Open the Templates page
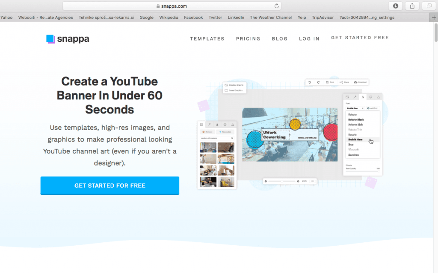The image size is (438, 273). coord(207,39)
